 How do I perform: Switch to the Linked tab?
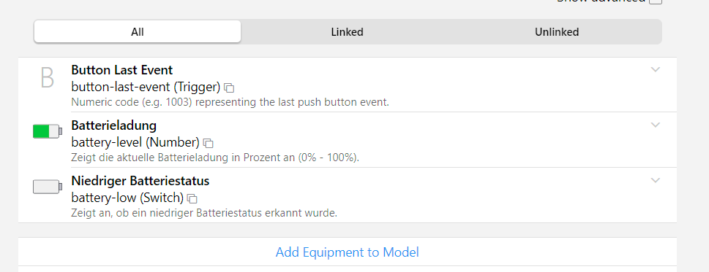(x=348, y=32)
